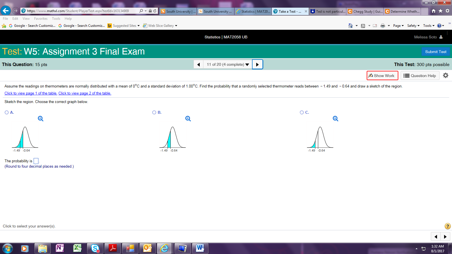Expand the Safety menu dropdown
The height and width of the screenshot is (254, 452).
click(413, 26)
